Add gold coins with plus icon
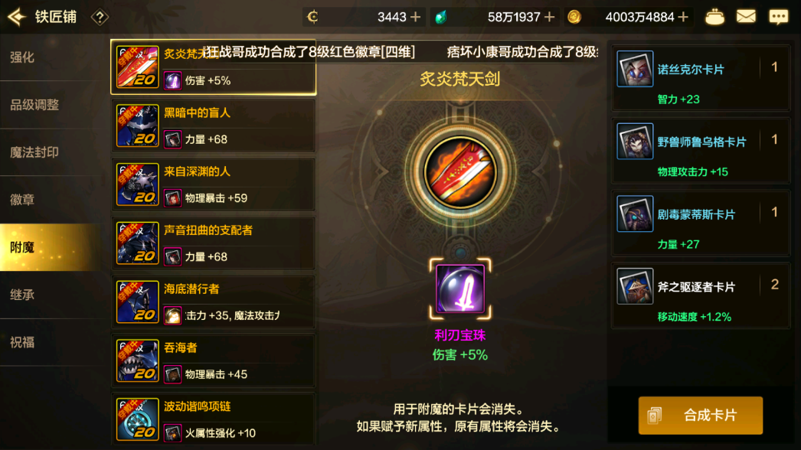The width and height of the screenshot is (801, 450). pos(684,18)
